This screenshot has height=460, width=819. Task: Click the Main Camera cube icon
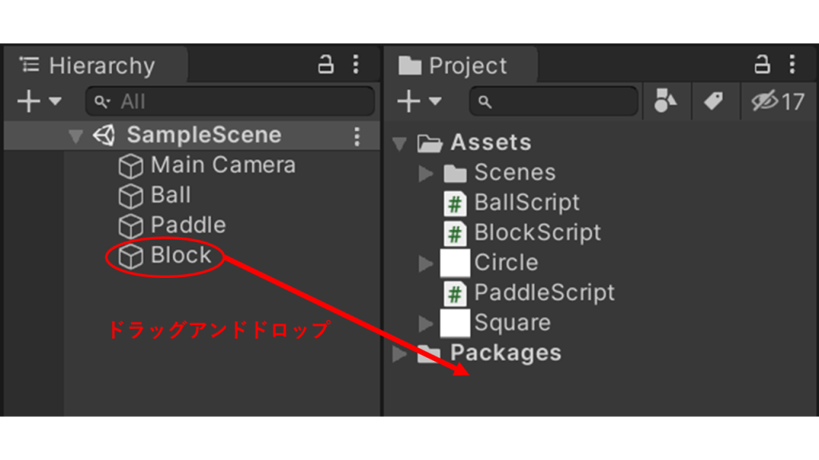point(130,166)
